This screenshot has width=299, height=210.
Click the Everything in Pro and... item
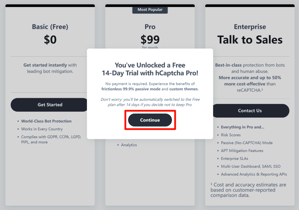(x=243, y=127)
